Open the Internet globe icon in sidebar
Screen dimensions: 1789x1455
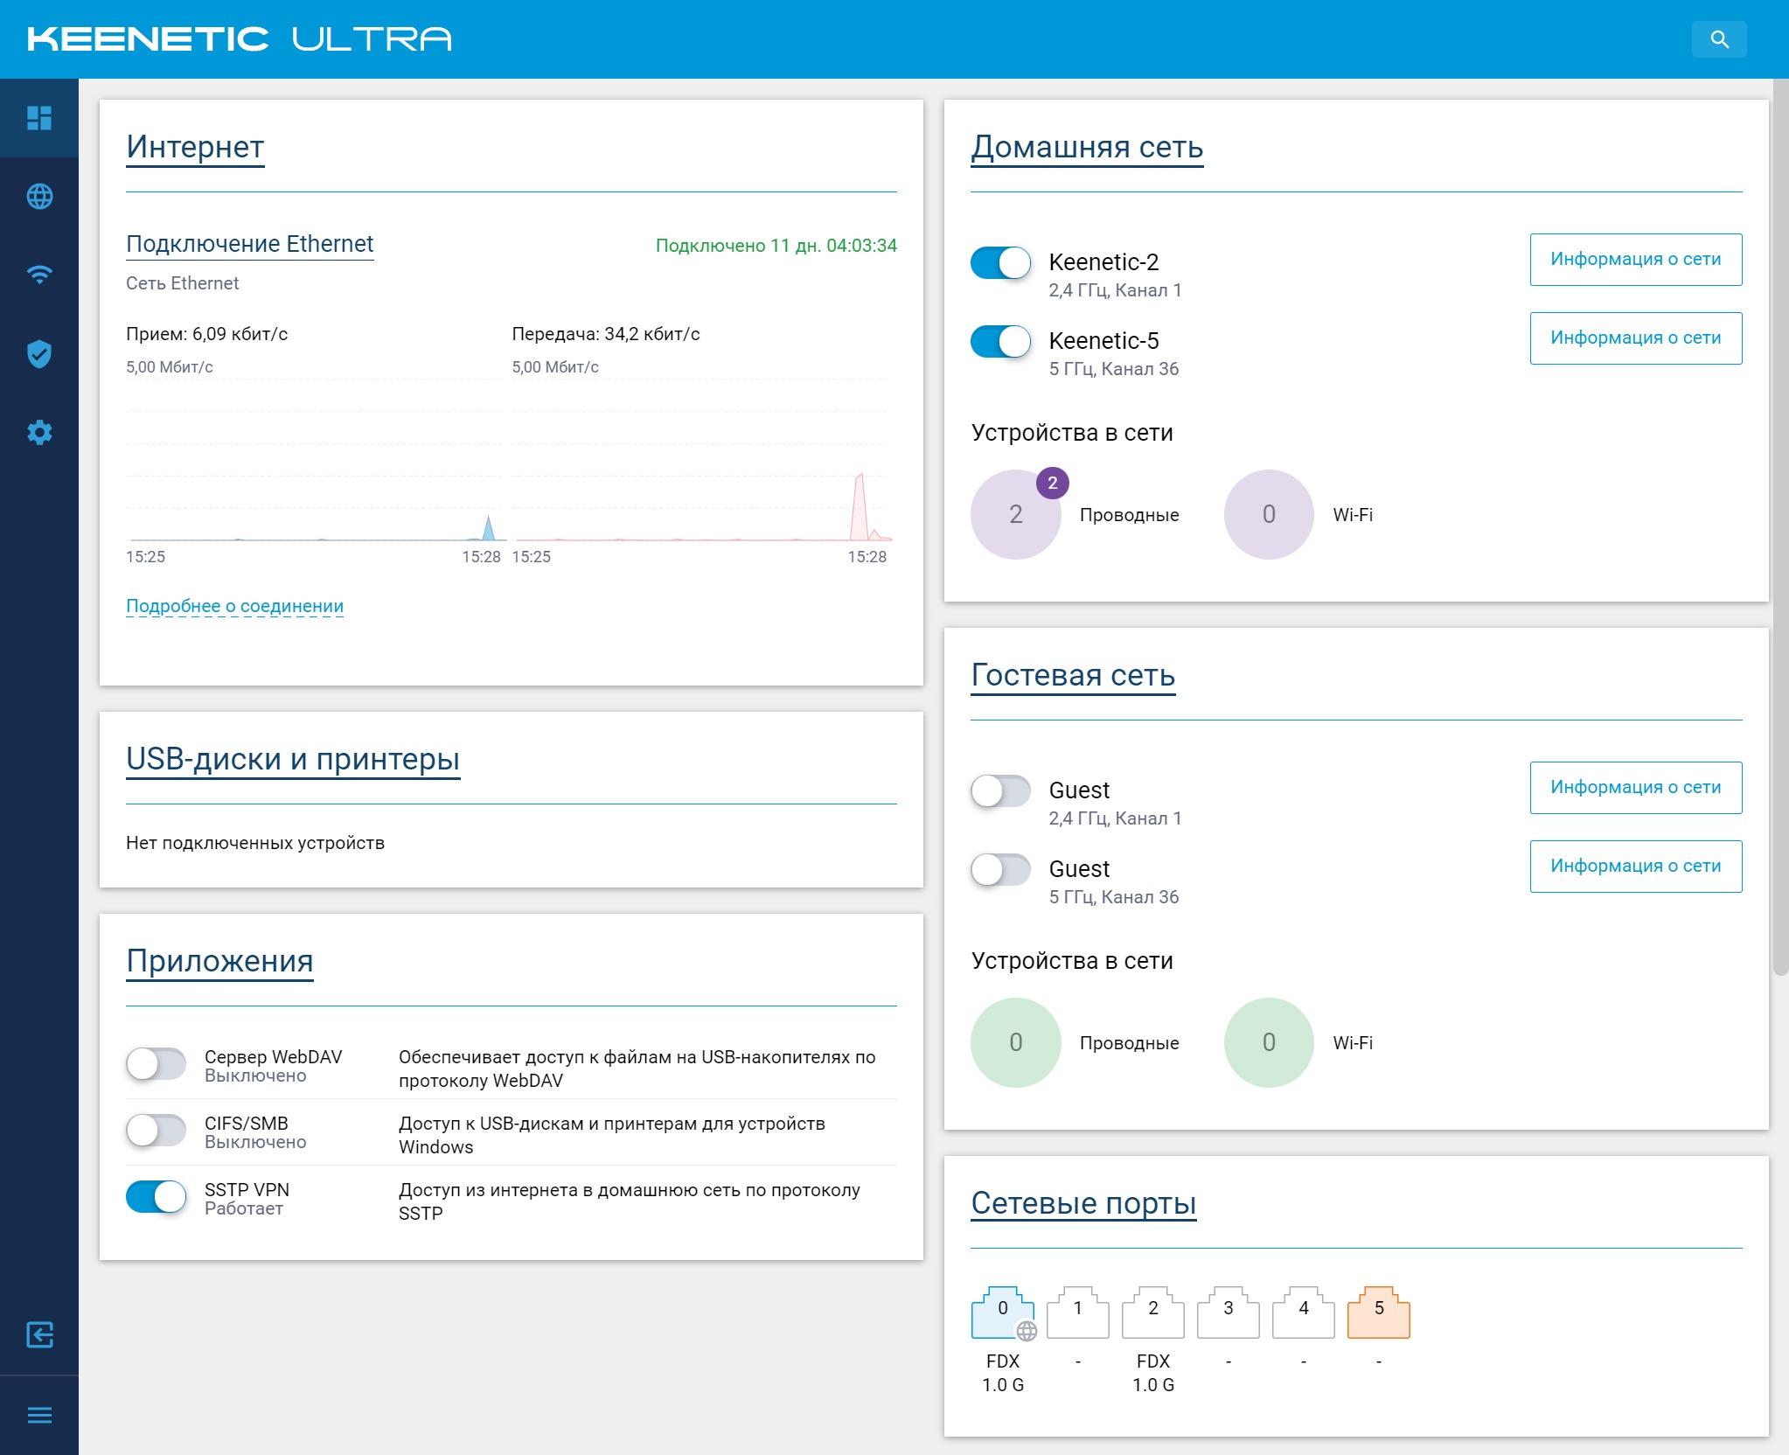pos(39,197)
